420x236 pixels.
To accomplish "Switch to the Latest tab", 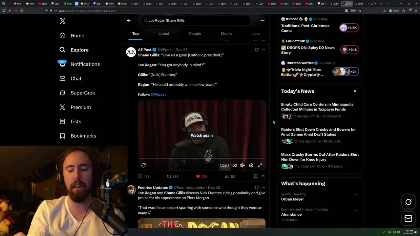I will point(164,34).
